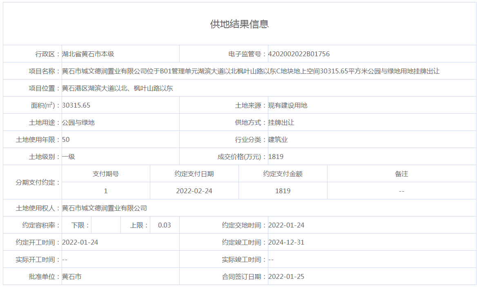479x287 pixels.
Task: Click the 成交价格 value 1819
Action: (276, 157)
